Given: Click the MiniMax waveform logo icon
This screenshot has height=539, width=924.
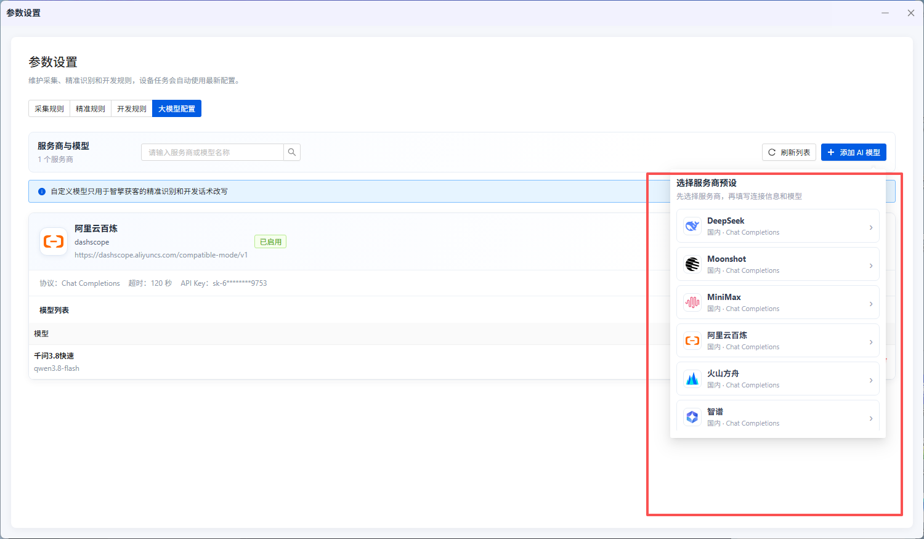Looking at the screenshot, I should 692,302.
